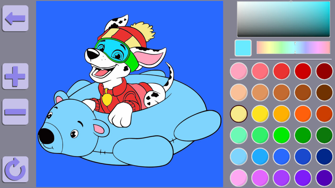Pick the light pink color swatch

(239, 71)
